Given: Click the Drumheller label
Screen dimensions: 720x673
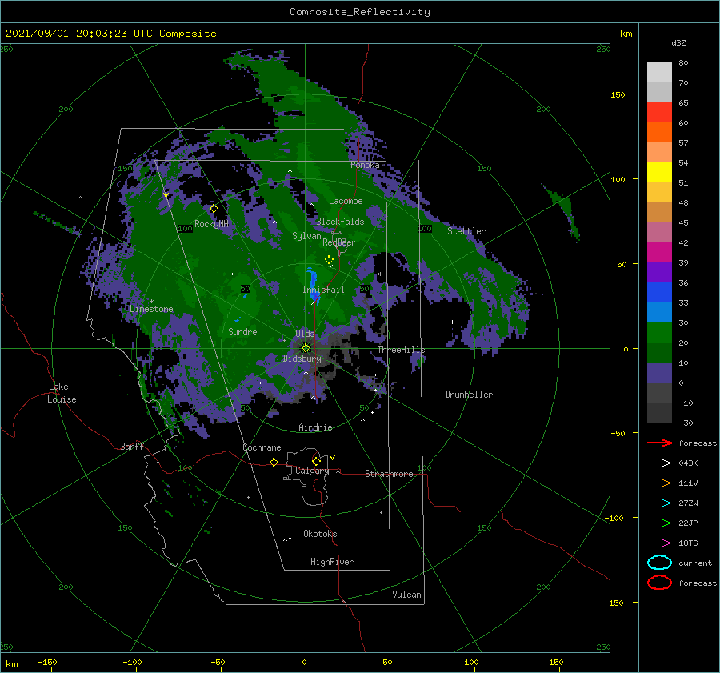Looking at the screenshot, I should click(x=469, y=395).
